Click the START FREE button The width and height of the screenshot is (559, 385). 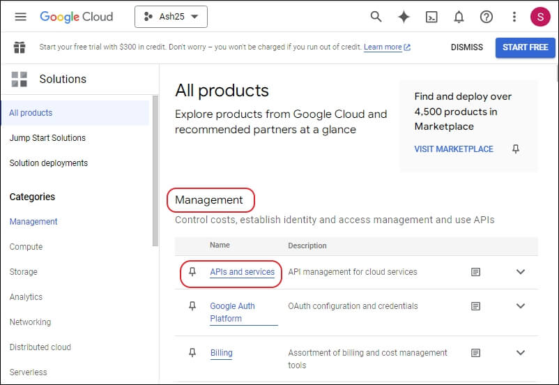(525, 47)
